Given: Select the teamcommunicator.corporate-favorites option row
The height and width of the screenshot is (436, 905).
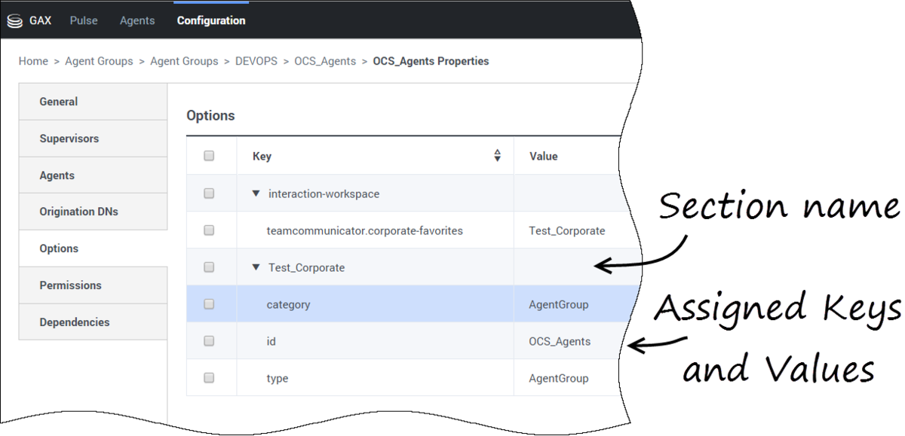Looking at the screenshot, I should click(x=407, y=230).
